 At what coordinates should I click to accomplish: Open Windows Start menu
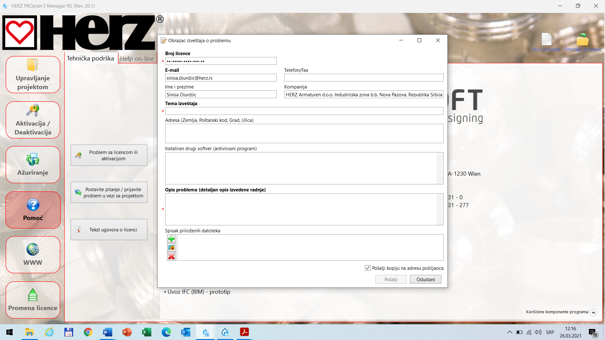[9, 332]
